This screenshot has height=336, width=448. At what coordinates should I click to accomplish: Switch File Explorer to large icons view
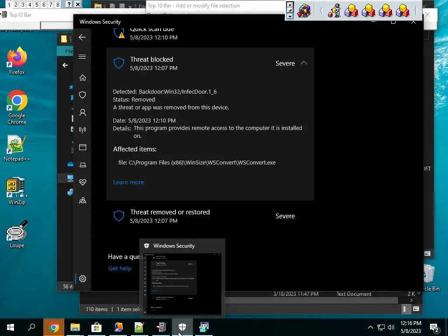click(x=416, y=309)
